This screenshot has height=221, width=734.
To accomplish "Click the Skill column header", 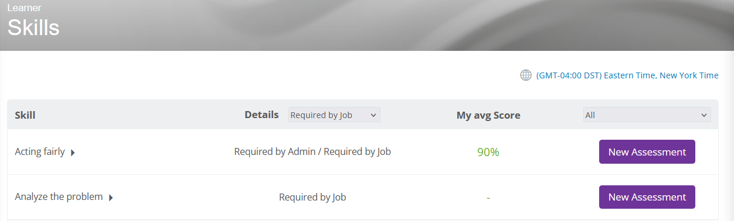I will (25, 115).
